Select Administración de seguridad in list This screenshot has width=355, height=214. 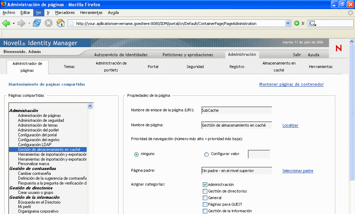41,120
